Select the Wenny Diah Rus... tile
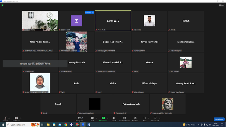 click(x=186, y=83)
